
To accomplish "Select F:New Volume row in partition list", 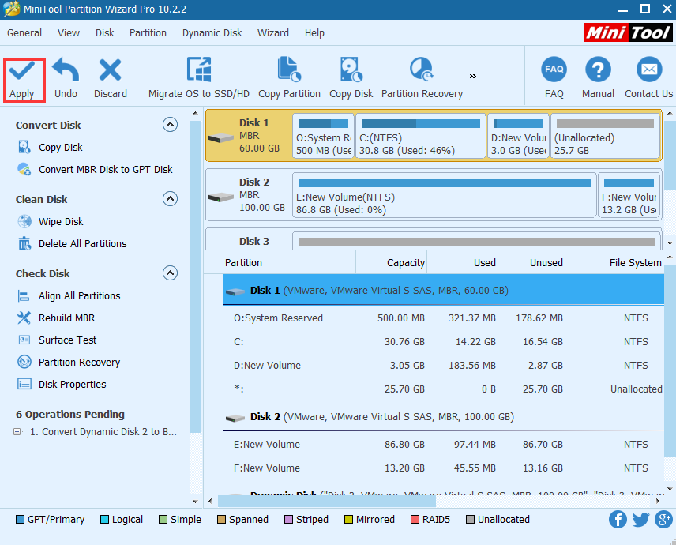I will (444, 468).
